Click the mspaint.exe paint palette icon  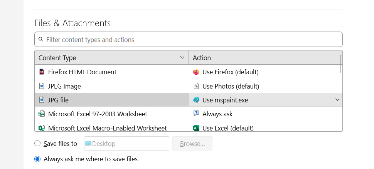196,100
